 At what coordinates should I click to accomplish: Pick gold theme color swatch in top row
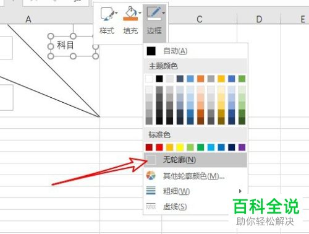[x=221, y=79]
